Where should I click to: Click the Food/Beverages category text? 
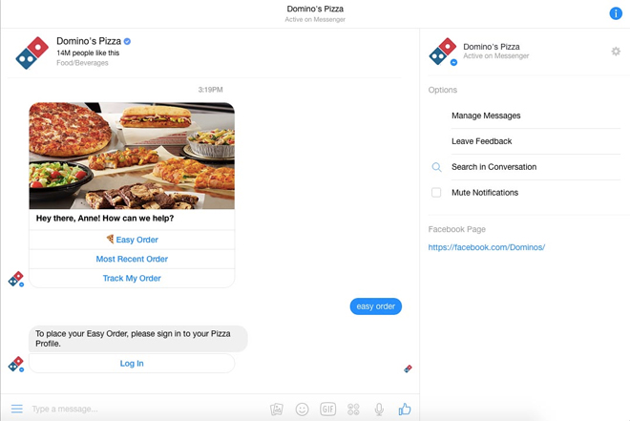click(82, 63)
